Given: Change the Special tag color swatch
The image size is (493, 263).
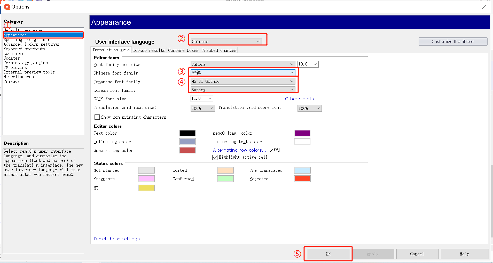Looking at the screenshot, I should 187,150.
